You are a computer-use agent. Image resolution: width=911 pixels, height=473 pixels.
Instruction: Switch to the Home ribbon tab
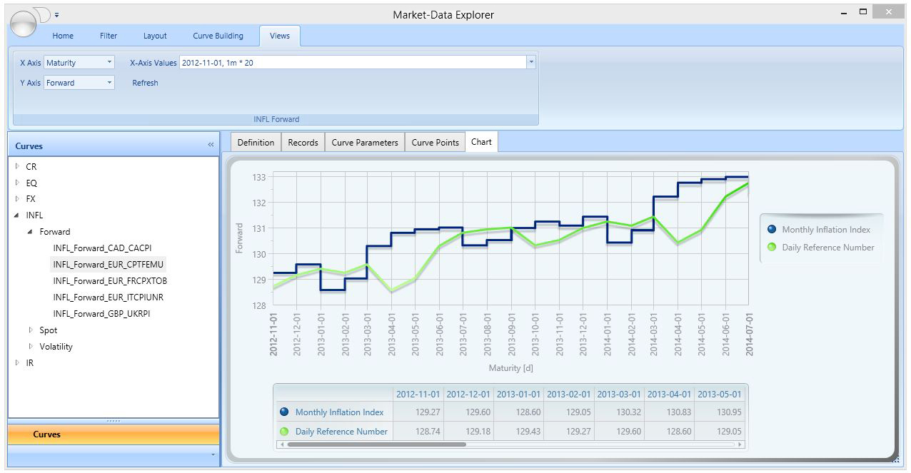[63, 36]
